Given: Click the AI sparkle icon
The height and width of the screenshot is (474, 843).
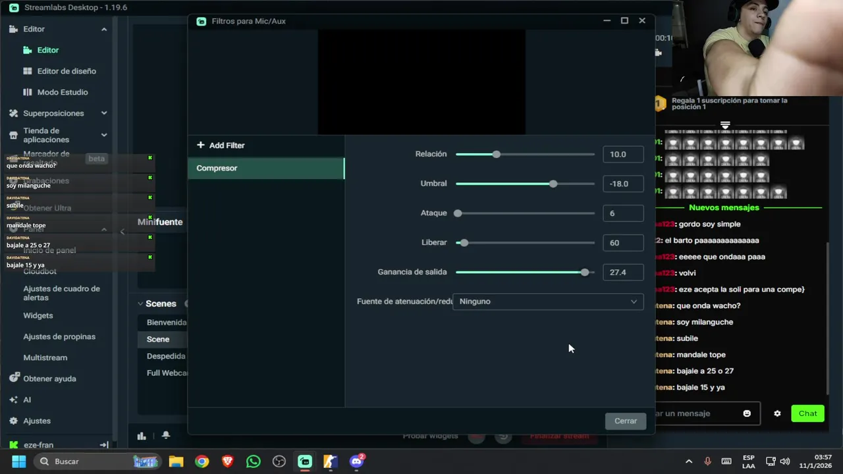Looking at the screenshot, I should pos(13,400).
